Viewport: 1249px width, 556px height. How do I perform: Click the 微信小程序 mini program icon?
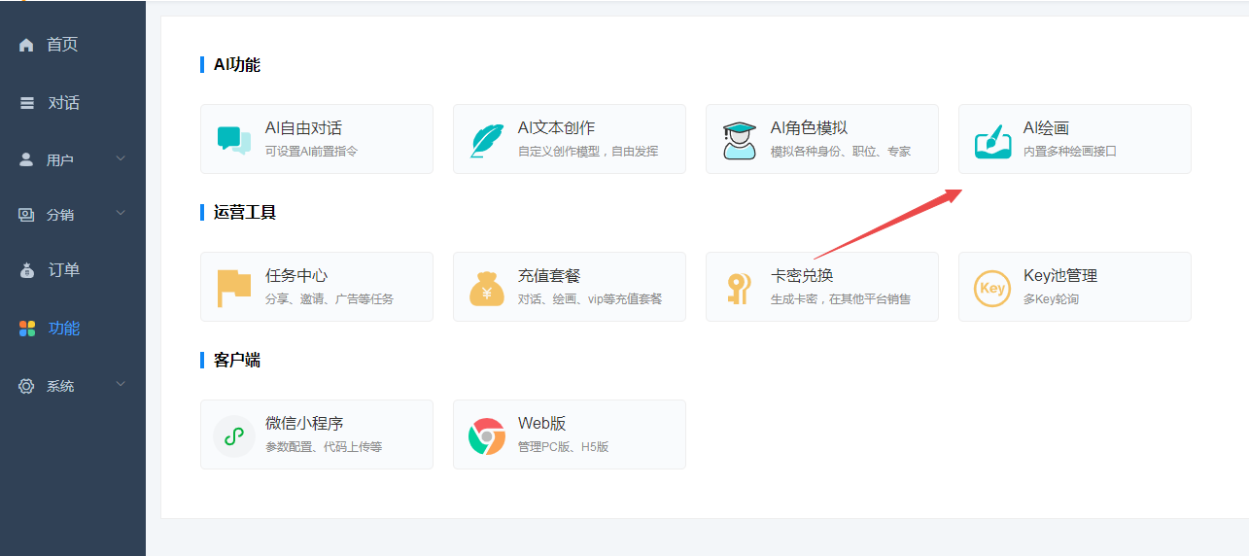(x=234, y=435)
